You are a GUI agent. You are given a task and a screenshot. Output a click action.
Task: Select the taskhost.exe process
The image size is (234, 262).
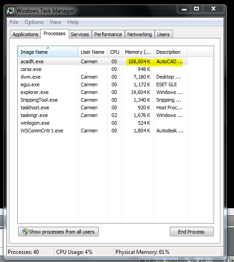pos(103,108)
